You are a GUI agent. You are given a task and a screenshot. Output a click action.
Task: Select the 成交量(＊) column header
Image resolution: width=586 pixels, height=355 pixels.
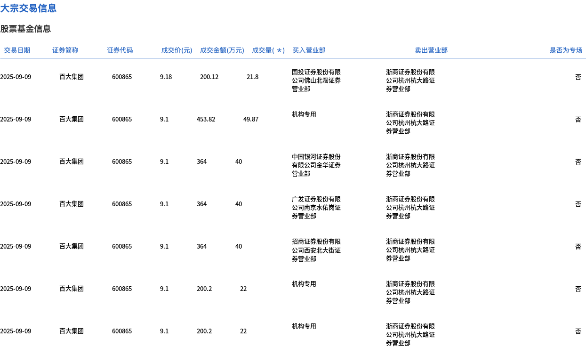tap(268, 50)
